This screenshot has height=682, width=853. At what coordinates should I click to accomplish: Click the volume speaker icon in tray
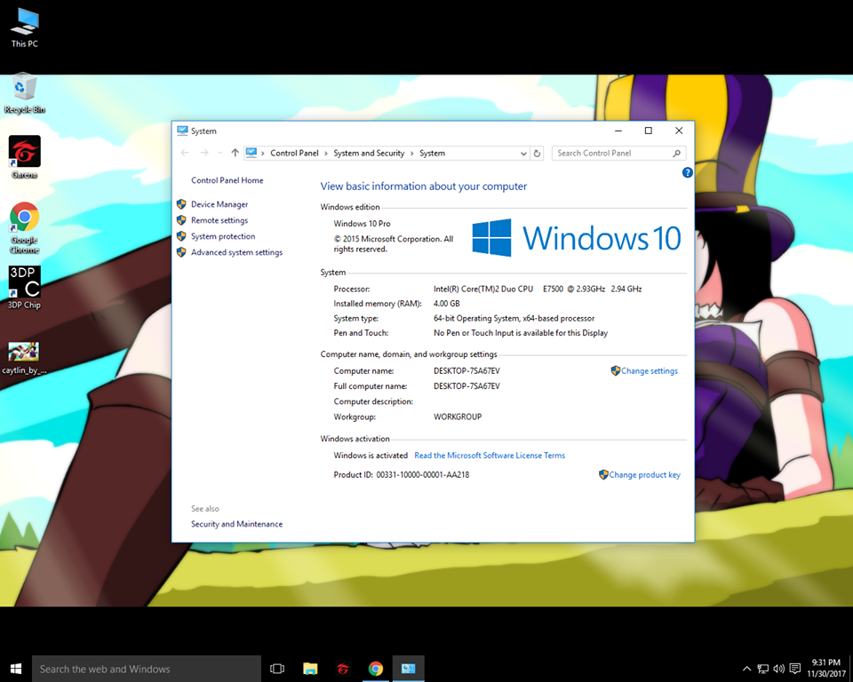[779, 669]
